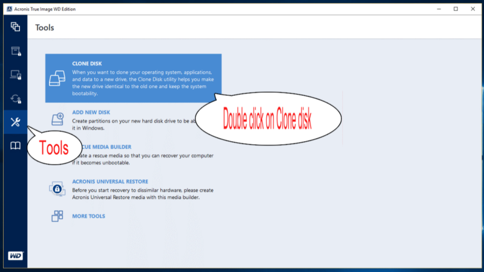Click the Acronis app icon in title bar
The image size is (484, 272).
pyautogui.click(x=9, y=9)
